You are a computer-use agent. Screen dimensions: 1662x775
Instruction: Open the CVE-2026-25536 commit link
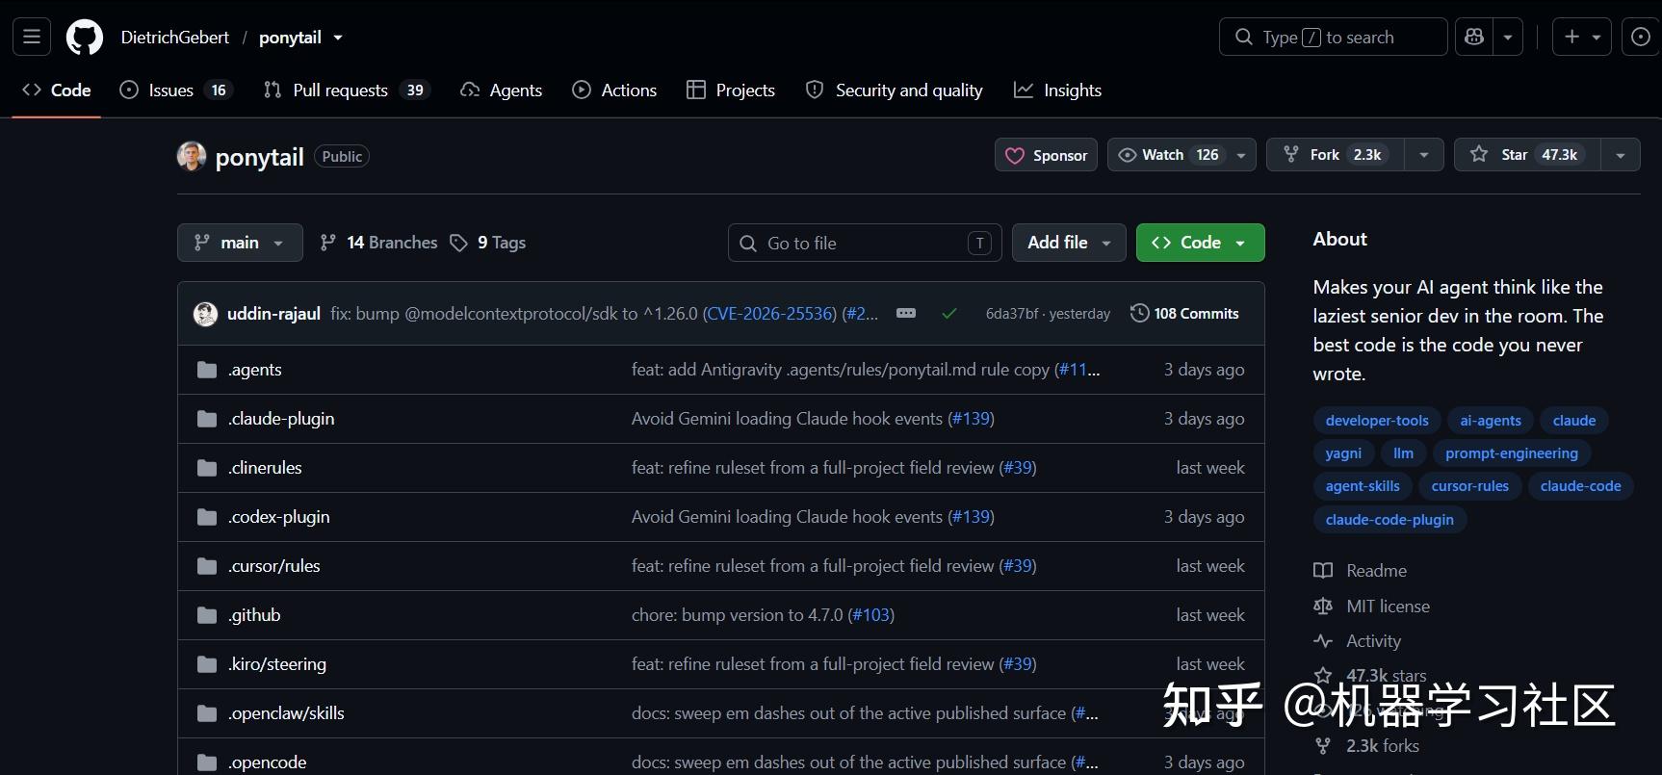pos(769,314)
